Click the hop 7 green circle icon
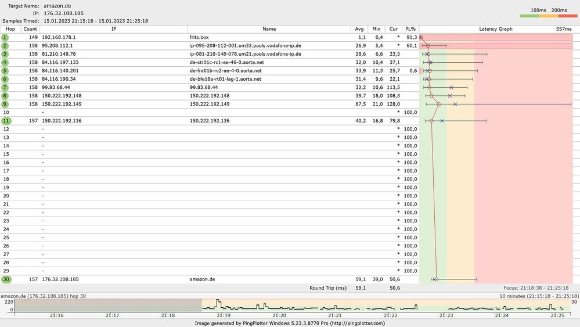This screenshot has width=580, height=327. point(5,87)
